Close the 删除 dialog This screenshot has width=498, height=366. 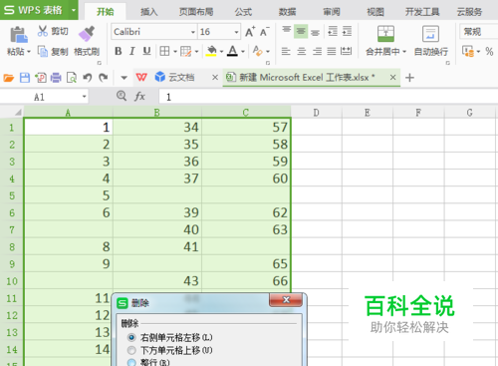pos(286,300)
